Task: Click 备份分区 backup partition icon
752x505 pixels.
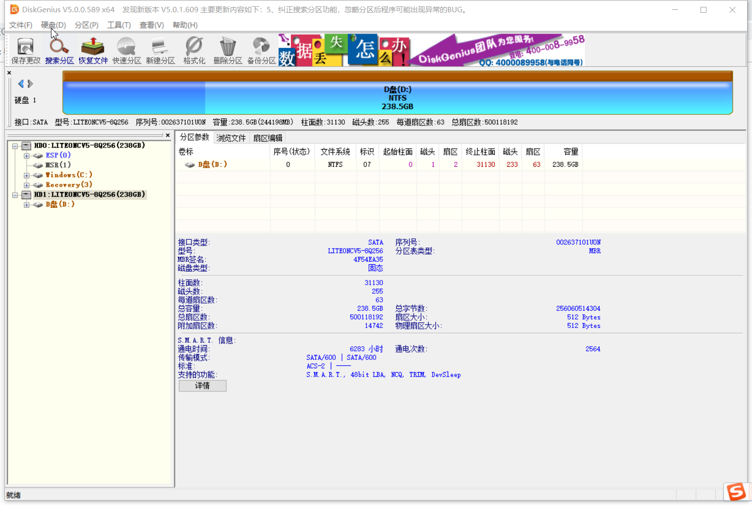Action: click(262, 50)
